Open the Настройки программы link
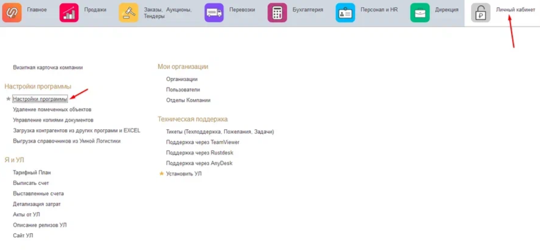Screen dimensions: 540x250 tap(40, 99)
